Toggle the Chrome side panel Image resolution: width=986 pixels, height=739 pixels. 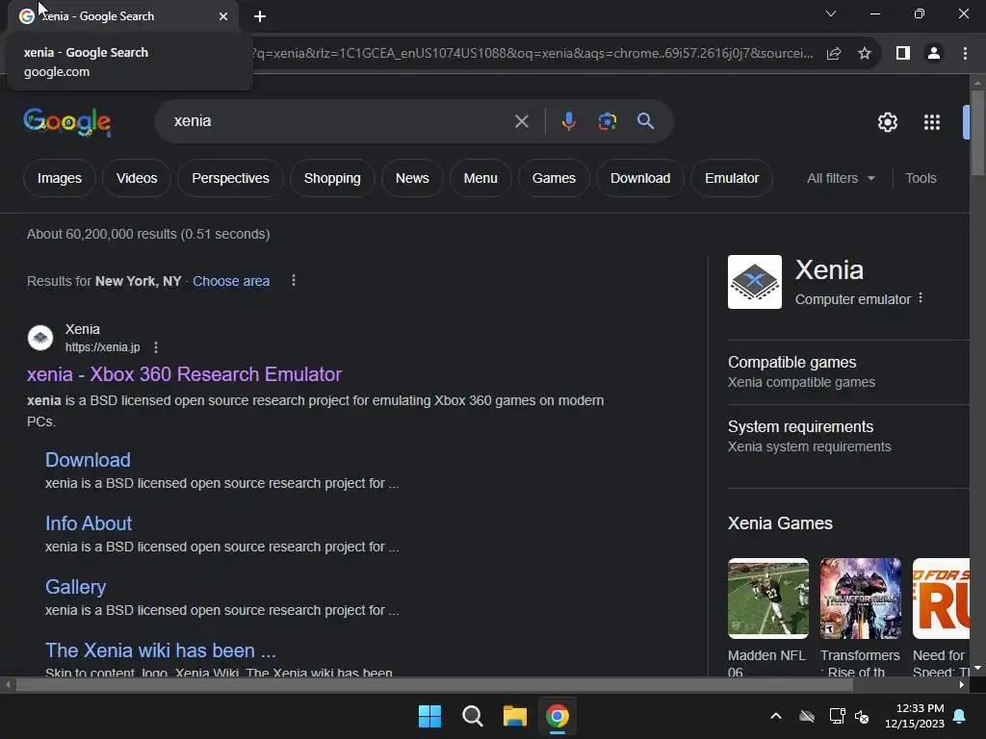pyautogui.click(x=903, y=54)
